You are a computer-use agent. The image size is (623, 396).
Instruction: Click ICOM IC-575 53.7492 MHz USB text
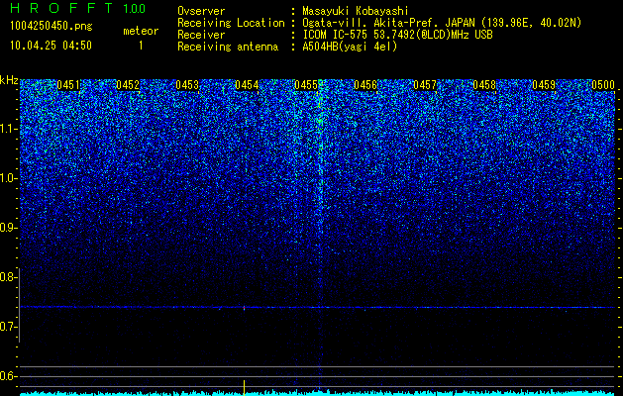397,35
